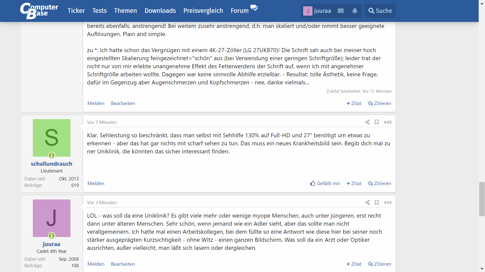Viewport: 485px width, 272px height.
Task: Click the share icon on post #48
Action: coord(367,122)
